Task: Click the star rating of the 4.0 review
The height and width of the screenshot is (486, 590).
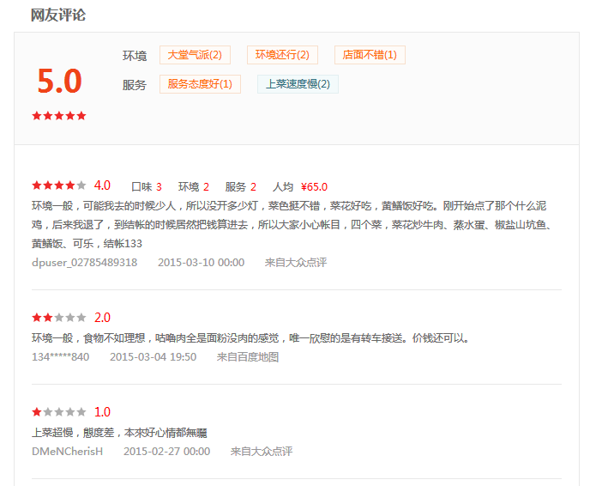Action: [59, 185]
